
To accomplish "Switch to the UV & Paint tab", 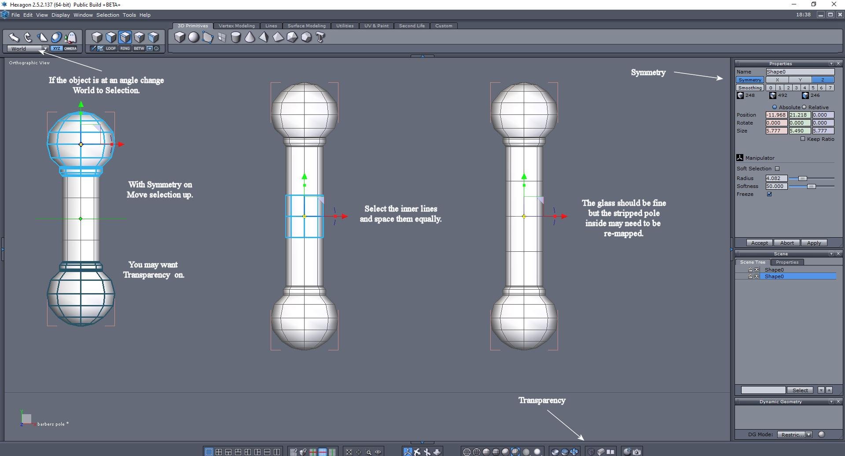I will (x=376, y=26).
